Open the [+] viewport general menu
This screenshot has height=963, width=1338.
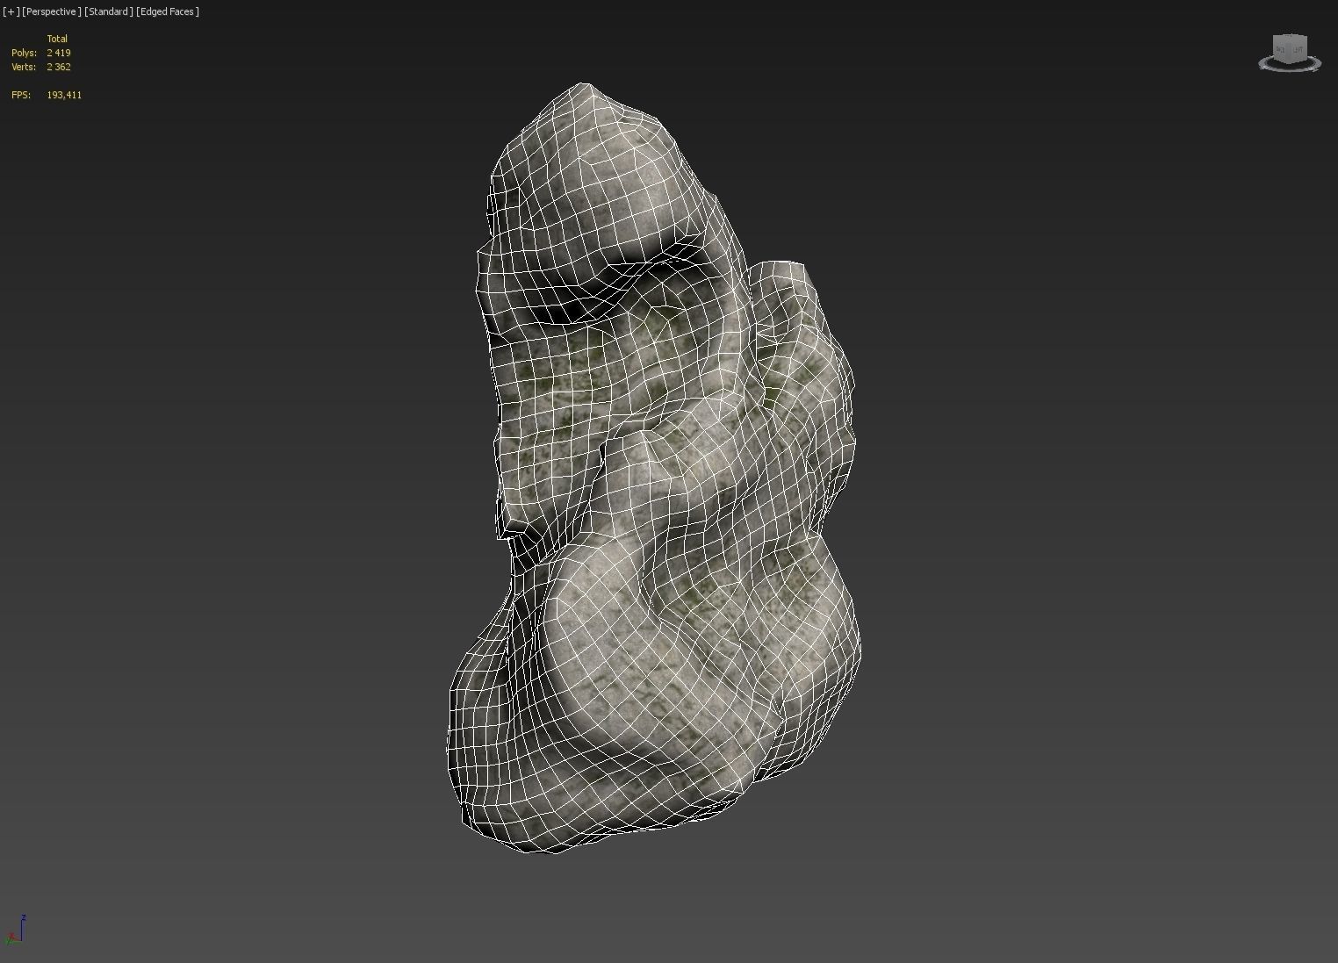tap(11, 11)
